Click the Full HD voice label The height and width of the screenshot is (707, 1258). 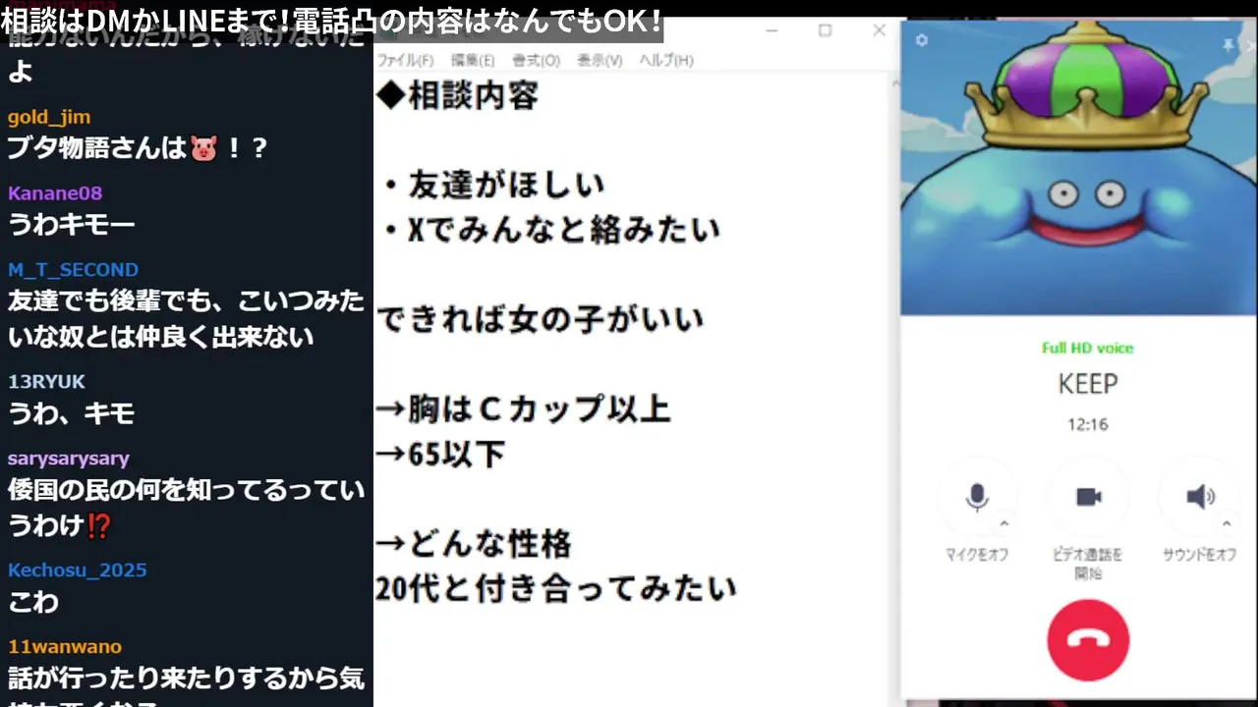(1088, 348)
